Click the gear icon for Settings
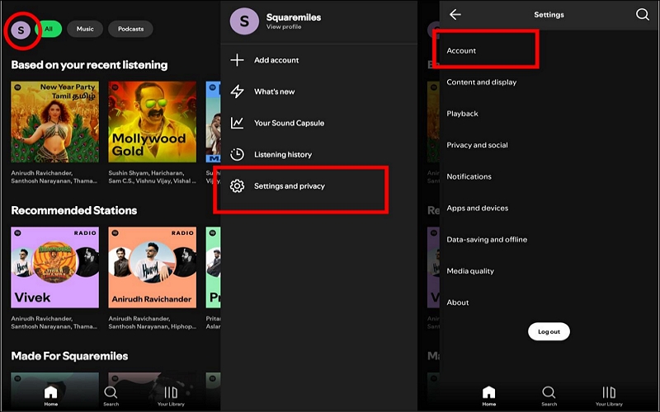Screen dimensions: 660x412 point(237,186)
